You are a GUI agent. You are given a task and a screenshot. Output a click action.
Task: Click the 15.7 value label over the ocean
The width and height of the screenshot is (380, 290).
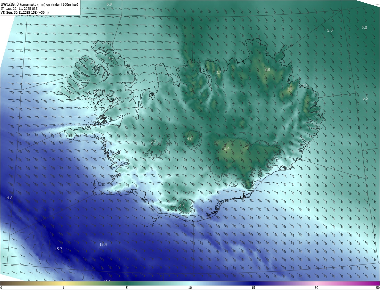pos(58,249)
